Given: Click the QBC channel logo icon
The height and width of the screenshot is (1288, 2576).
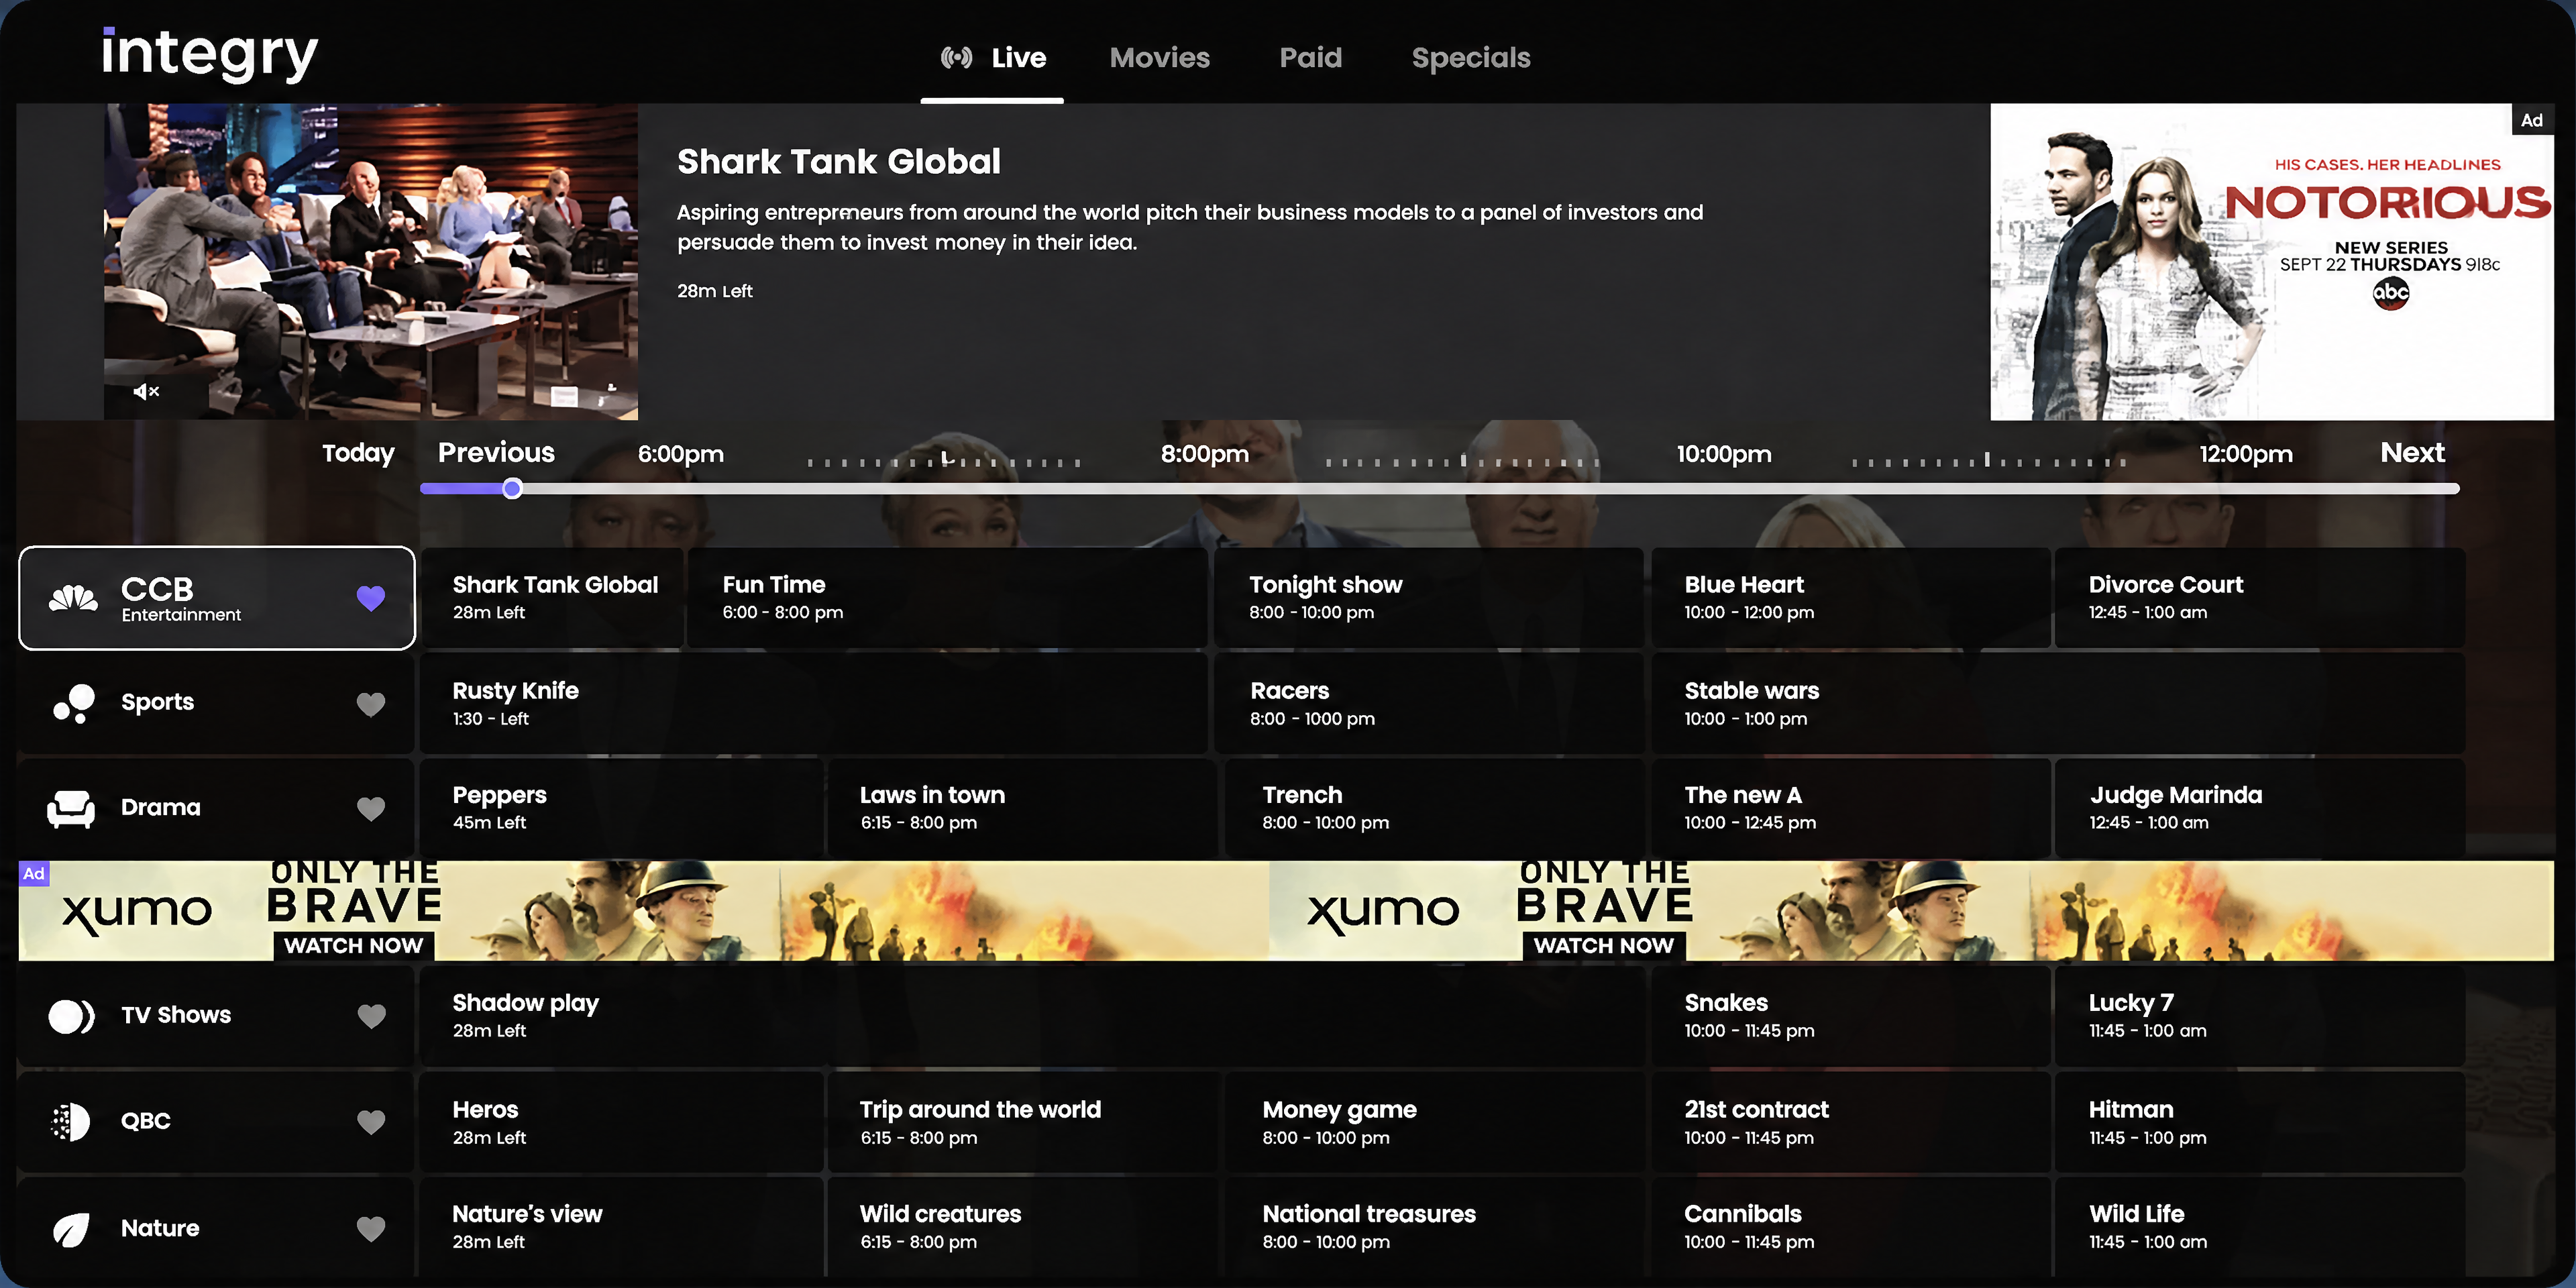Looking at the screenshot, I should click(x=70, y=1122).
